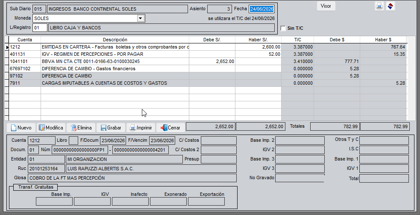Click the Inafecto field under Transf. Gratuitas

click(x=130, y=201)
